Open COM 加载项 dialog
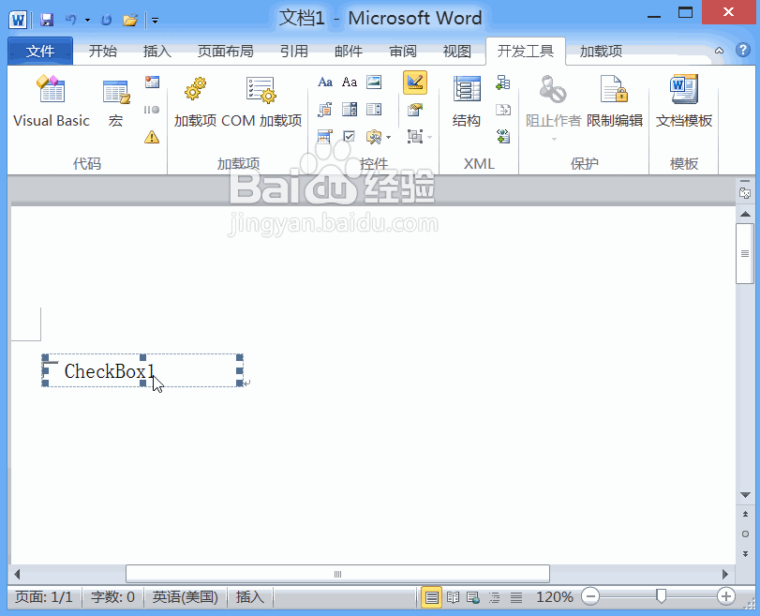Screen dimensions: 760x616 tap(261, 101)
